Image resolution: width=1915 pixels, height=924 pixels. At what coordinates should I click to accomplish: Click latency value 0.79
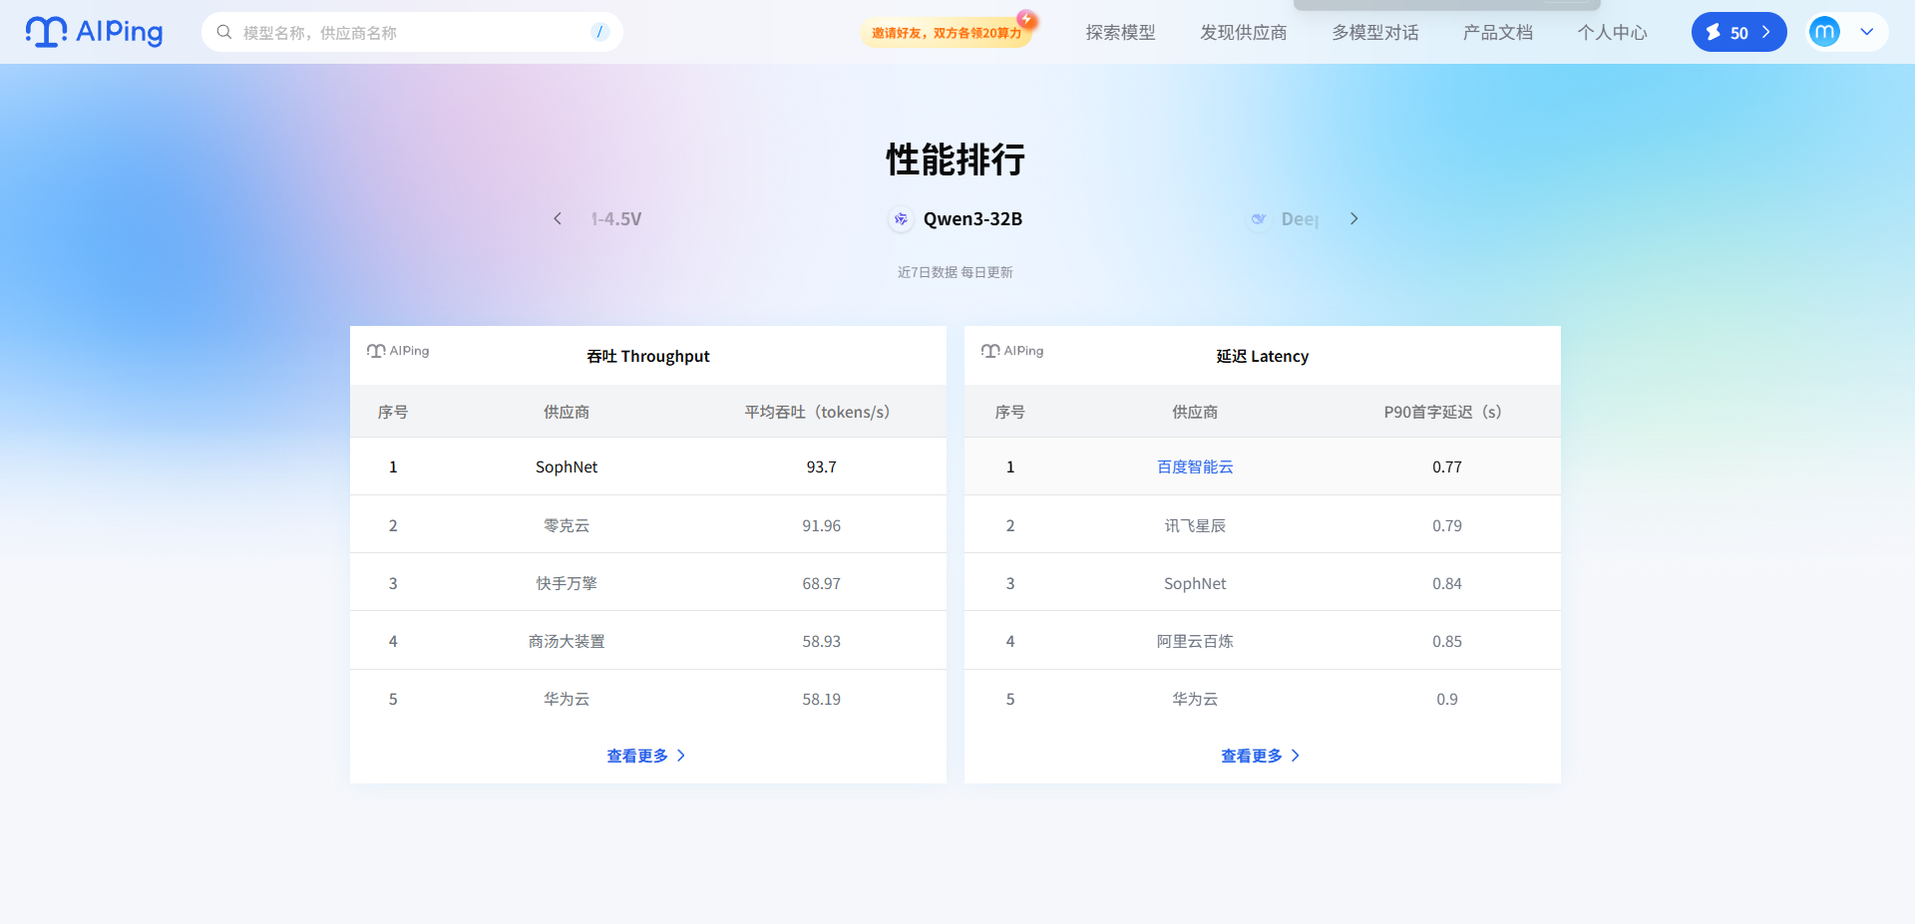click(x=1447, y=525)
